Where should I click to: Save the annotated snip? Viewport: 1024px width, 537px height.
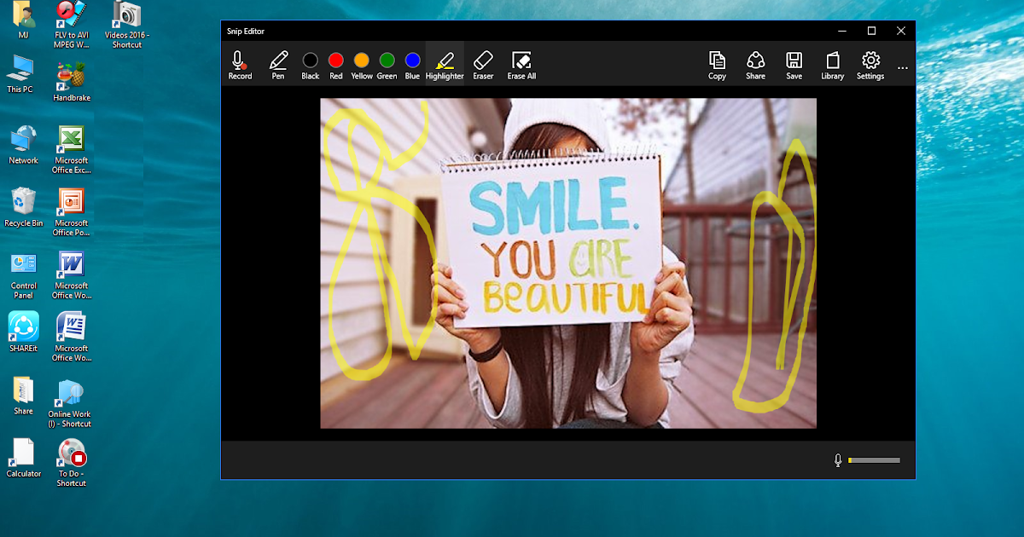click(x=794, y=64)
